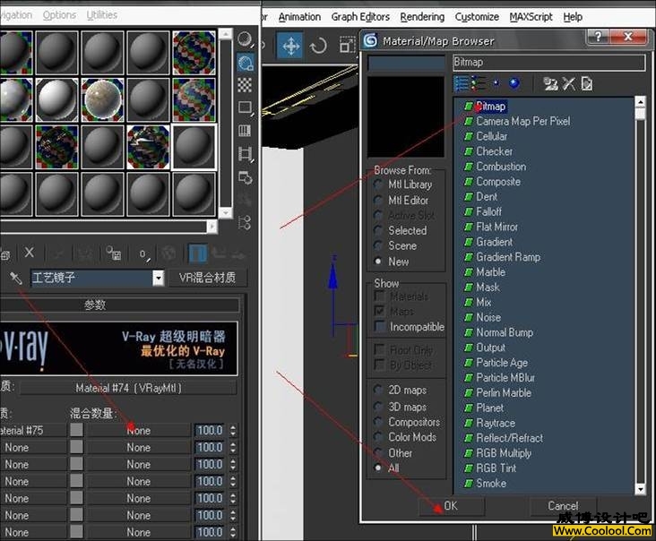Open the Animation menu
656x541 pixels.
299,17
